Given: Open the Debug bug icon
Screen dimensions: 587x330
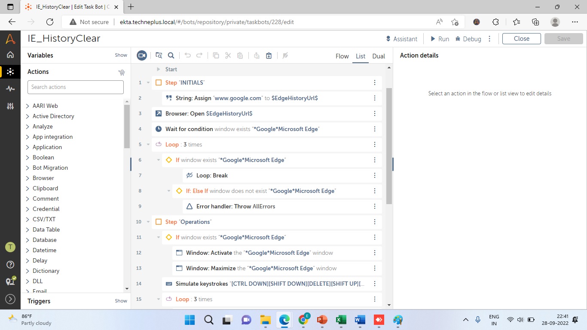Looking at the screenshot, I should pyautogui.click(x=468, y=39).
